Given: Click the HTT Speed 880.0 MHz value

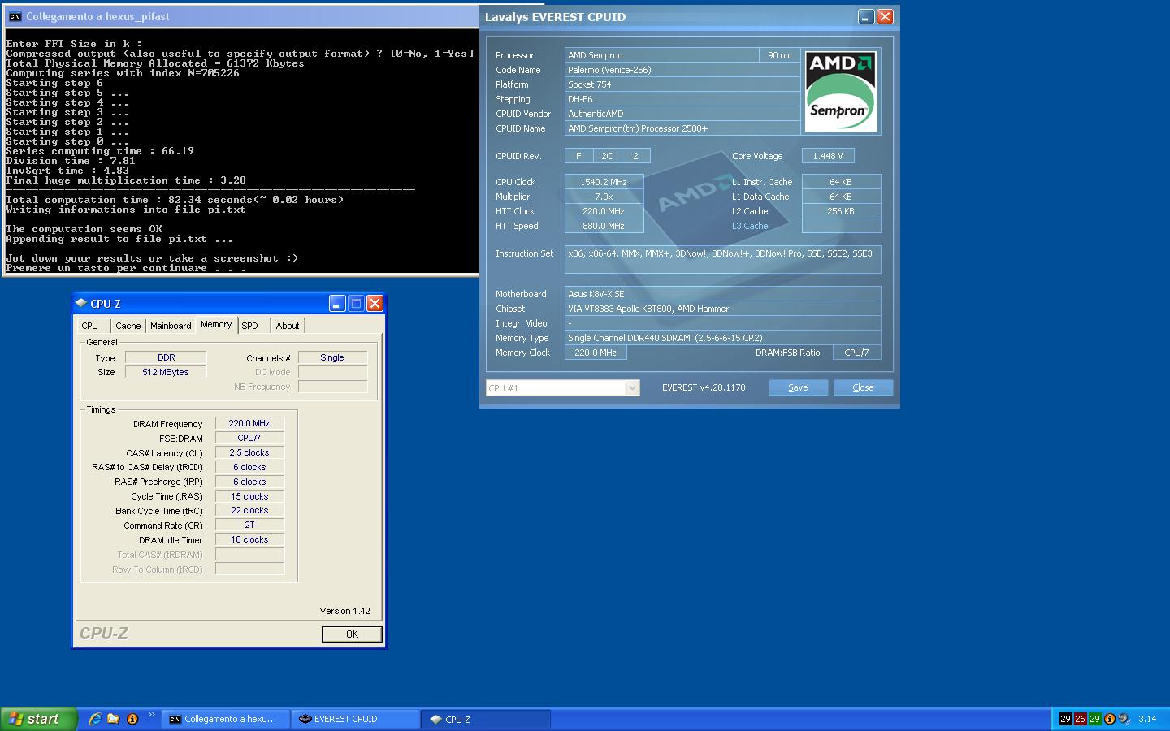Looking at the screenshot, I should [x=604, y=226].
